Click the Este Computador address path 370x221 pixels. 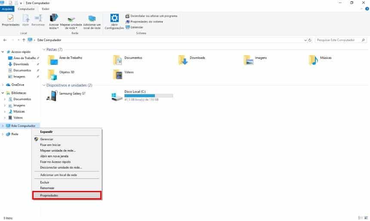(49, 40)
